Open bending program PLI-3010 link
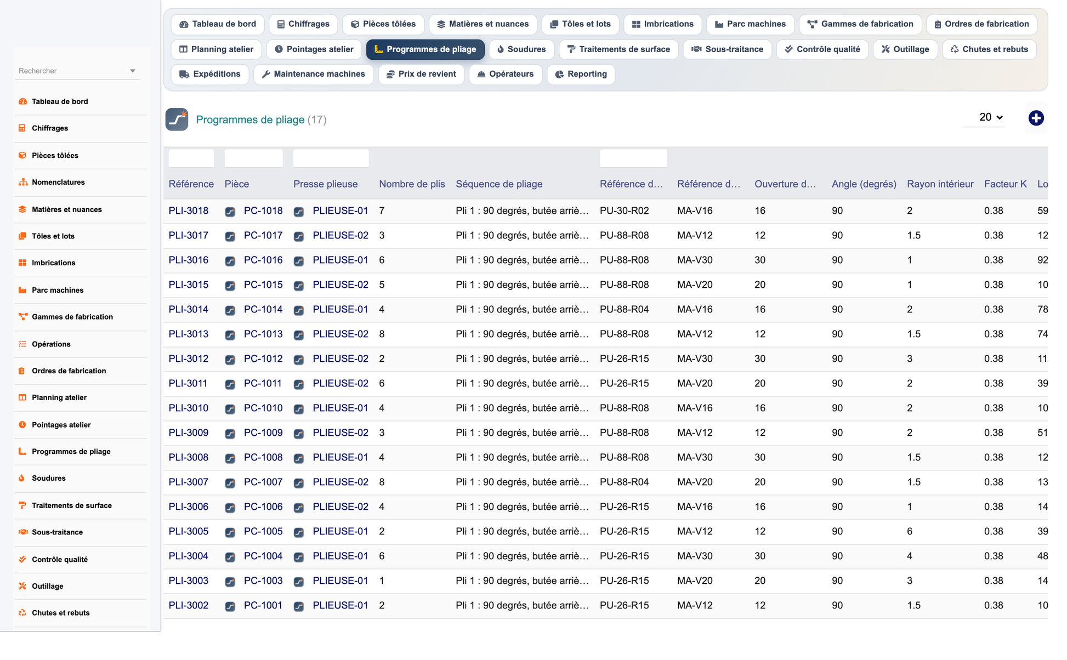This screenshot has width=1067, height=660. coord(189,408)
